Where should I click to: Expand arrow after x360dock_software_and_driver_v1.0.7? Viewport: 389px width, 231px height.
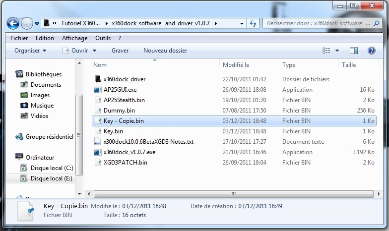(215, 24)
